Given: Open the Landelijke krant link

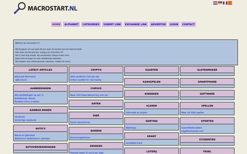Looking at the screenshot, I should 134,143.
